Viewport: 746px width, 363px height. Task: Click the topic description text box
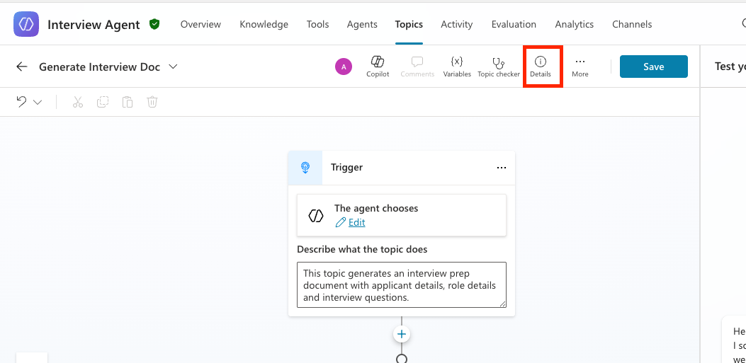click(x=401, y=284)
